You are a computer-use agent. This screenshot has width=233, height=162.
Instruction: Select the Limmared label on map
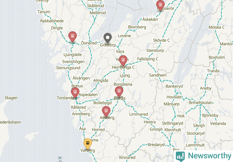138,114
